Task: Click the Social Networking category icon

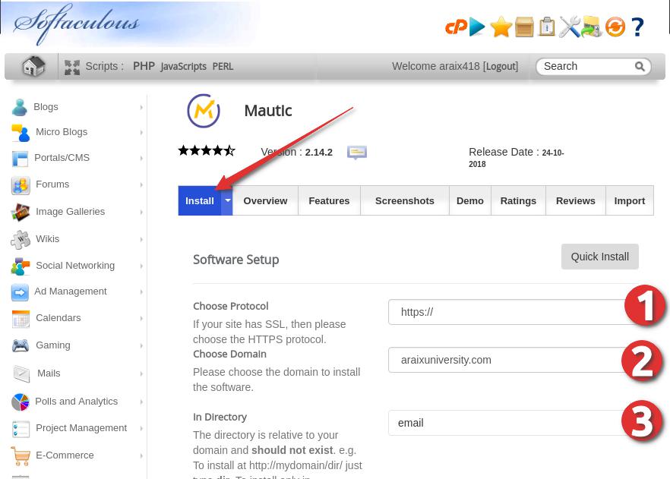Action: 21,266
